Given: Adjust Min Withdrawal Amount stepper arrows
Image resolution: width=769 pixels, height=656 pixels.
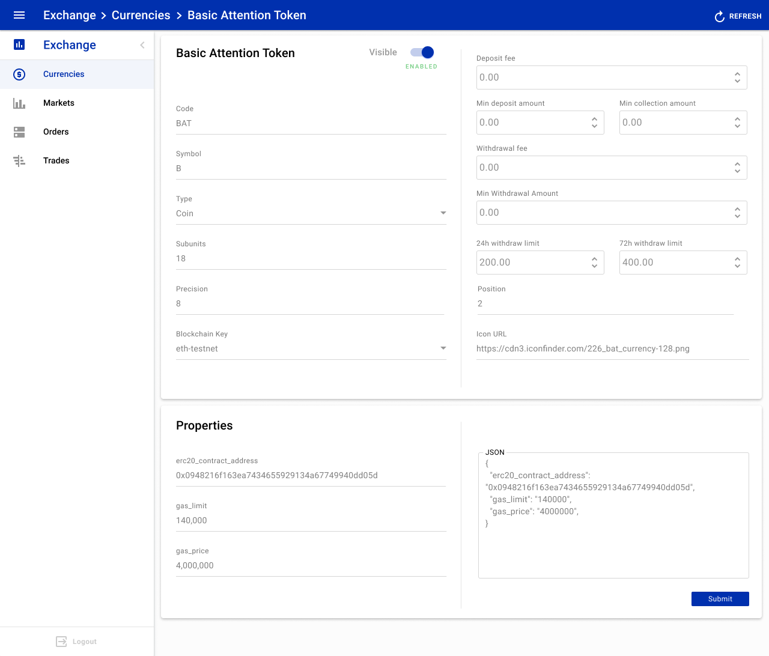Looking at the screenshot, I should coord(737,213).
